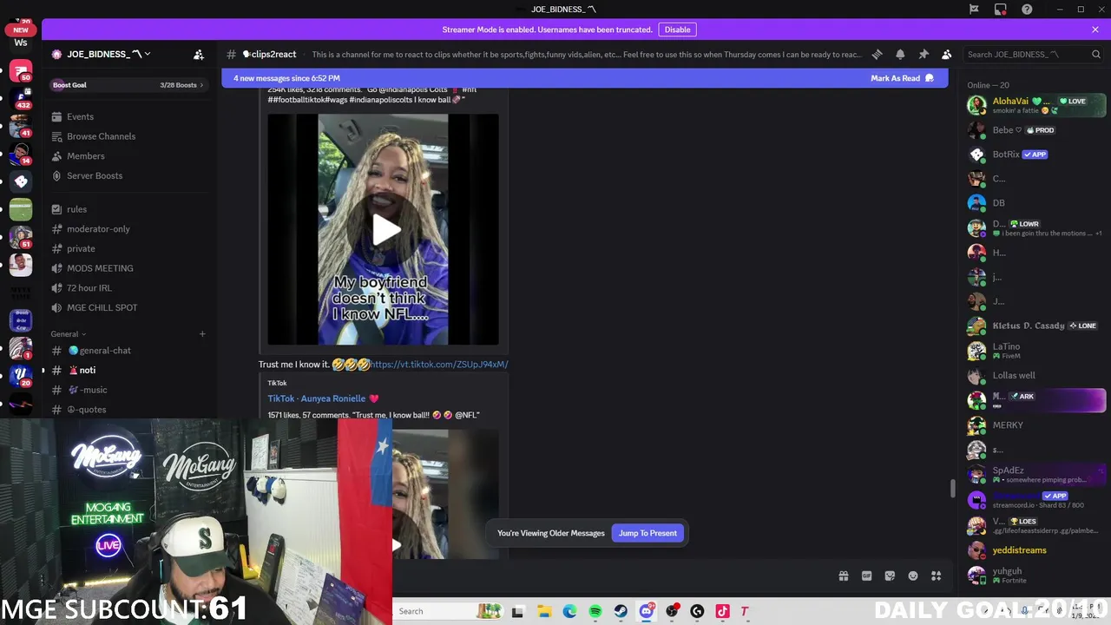This screenshot has height=625, width=1111.
Task: Open Kletus D. Casady member entry
Action: click(1035, 326)
